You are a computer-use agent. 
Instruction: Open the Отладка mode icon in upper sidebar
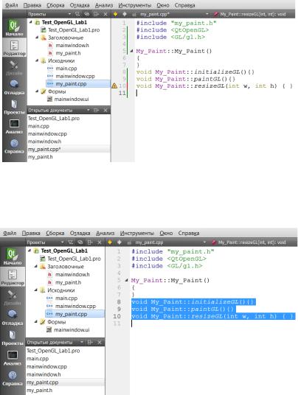coord(14,87)
